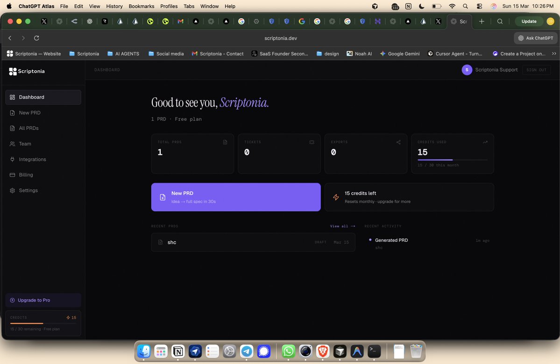
Task: Open the History menu
Action: (114, 6)
